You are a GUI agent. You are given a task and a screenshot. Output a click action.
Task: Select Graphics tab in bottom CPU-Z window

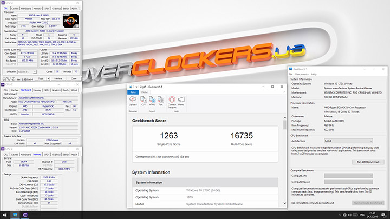tap(56, 155)
